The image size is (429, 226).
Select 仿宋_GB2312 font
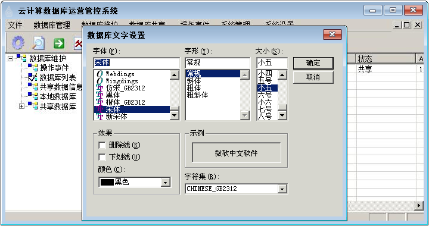tap(132, 88)
